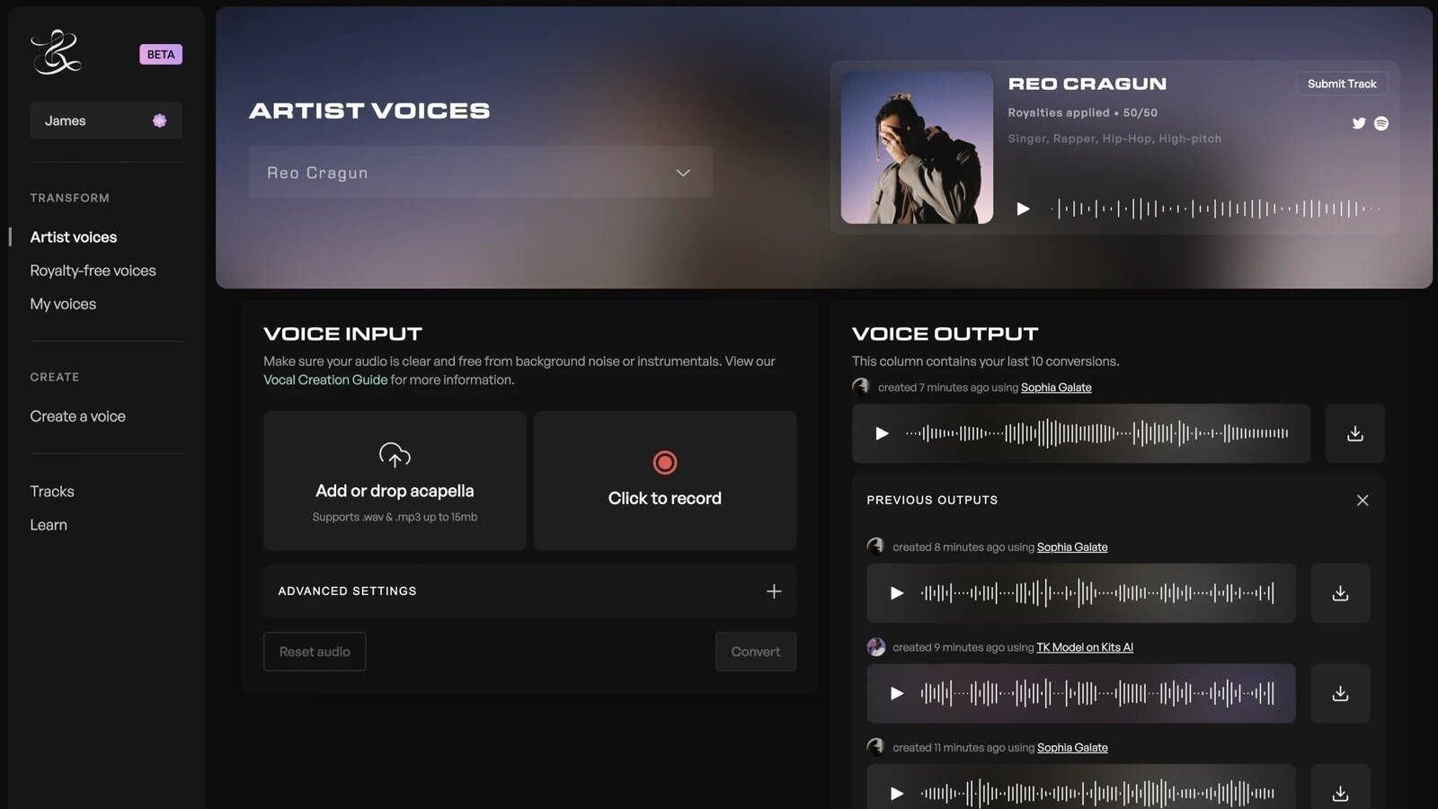
Task: Play the output created 9 minutes ago
Action: [x=896, y=693]
